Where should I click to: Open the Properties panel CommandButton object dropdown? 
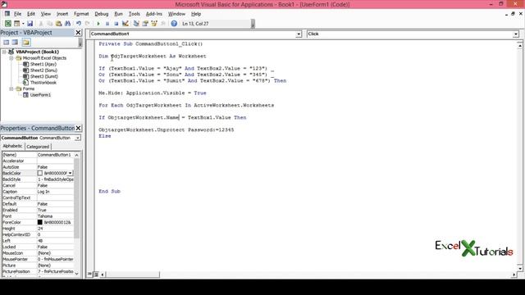click(78, 138)
